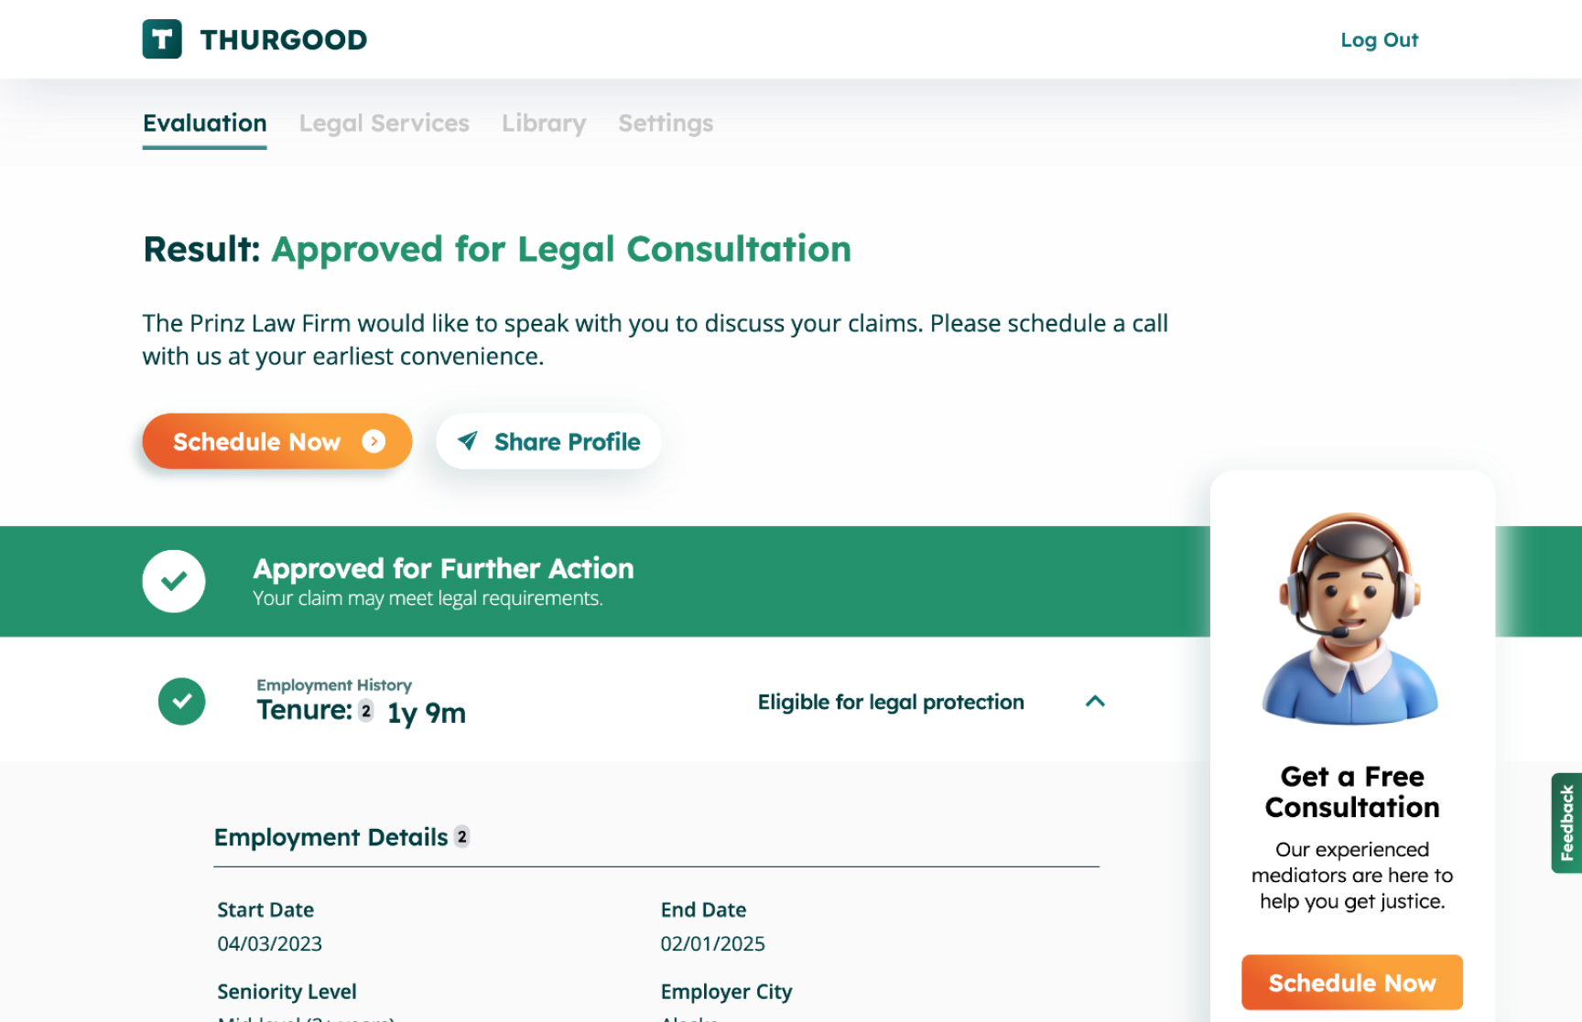The width and height of the screenshot is (1582, 1022).
Task: Switch to the Legal Services tab
Action: (384, 124)
